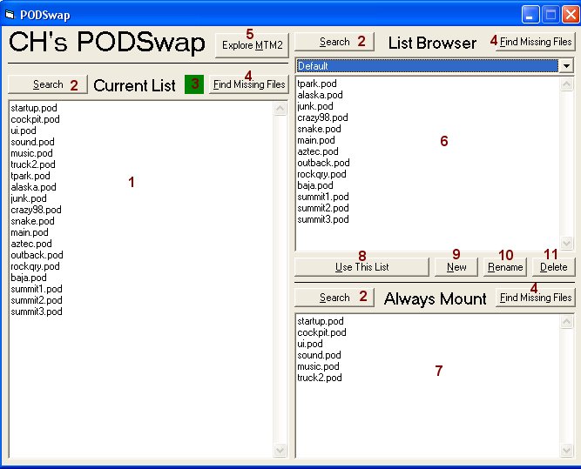Select snake.pod in List Browser
The image size is (581, 469).
point(319,129)
